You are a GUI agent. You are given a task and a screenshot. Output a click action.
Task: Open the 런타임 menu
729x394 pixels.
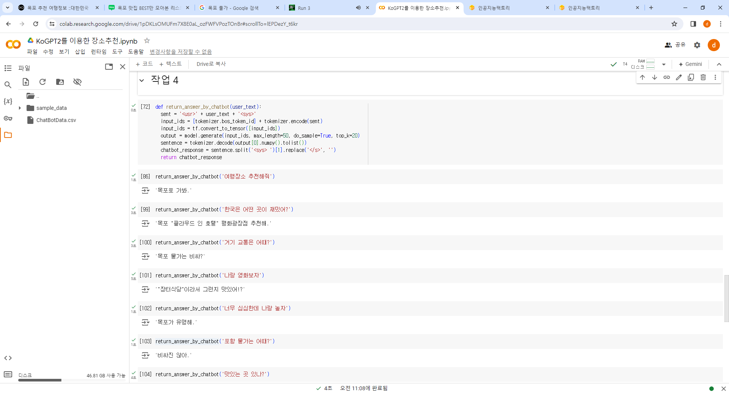99,52
